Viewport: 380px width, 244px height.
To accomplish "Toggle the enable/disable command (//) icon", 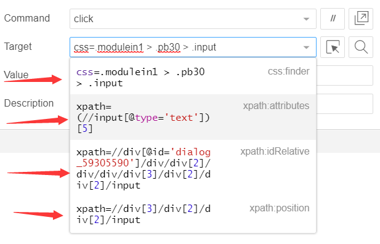I will click(333, 18).
